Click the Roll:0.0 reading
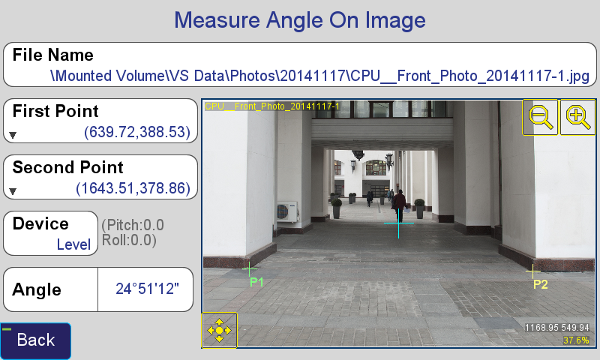Screen dimensions: 600x360 129,240
